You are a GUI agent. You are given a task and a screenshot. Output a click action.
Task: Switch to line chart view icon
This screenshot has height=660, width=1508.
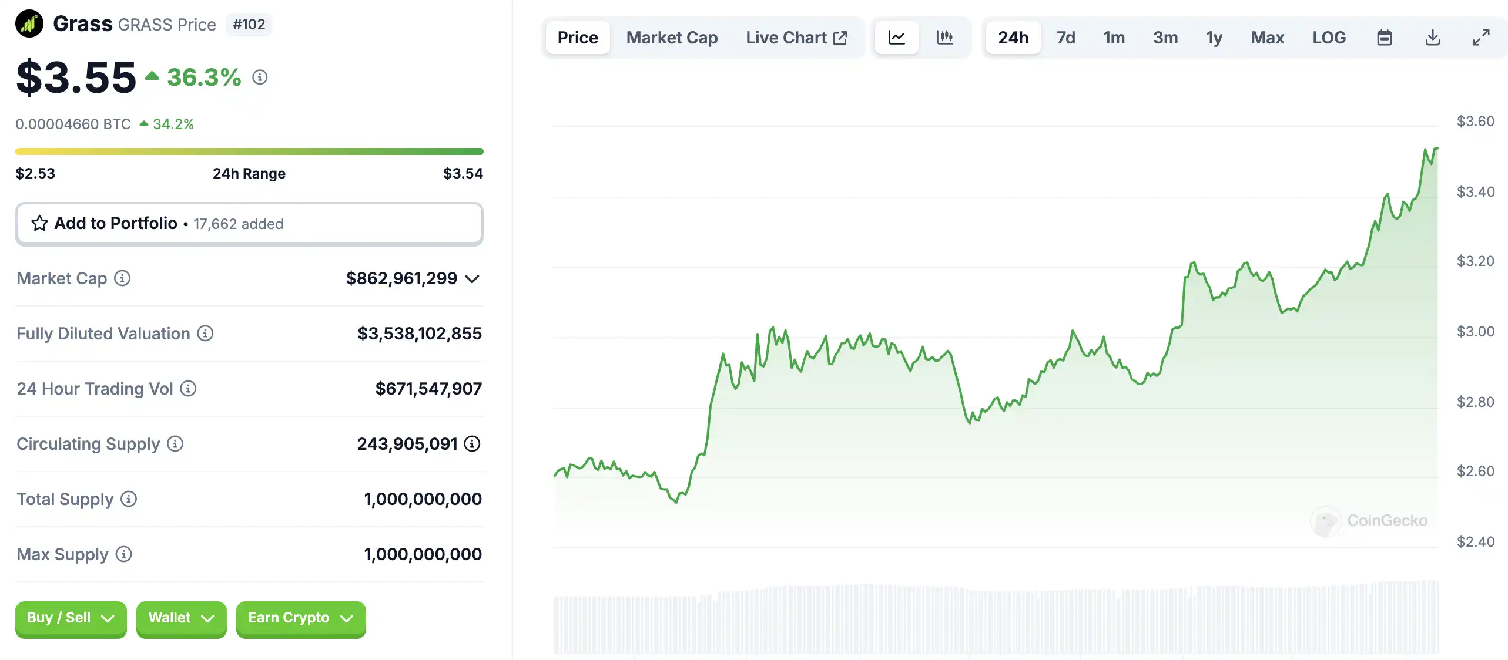pos(896,38)
